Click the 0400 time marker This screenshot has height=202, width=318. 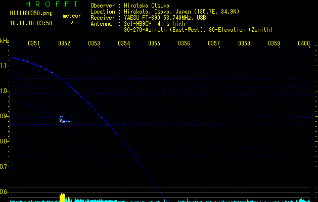pyautogui.click(x=304, y=43)
